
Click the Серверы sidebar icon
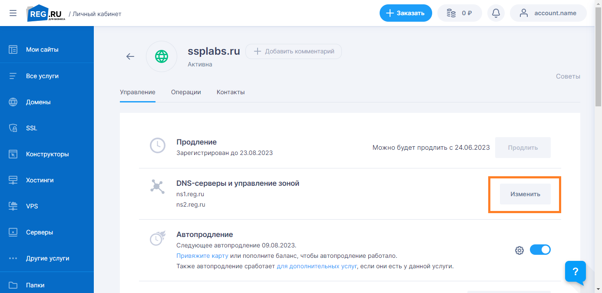(x=13, y=232)
